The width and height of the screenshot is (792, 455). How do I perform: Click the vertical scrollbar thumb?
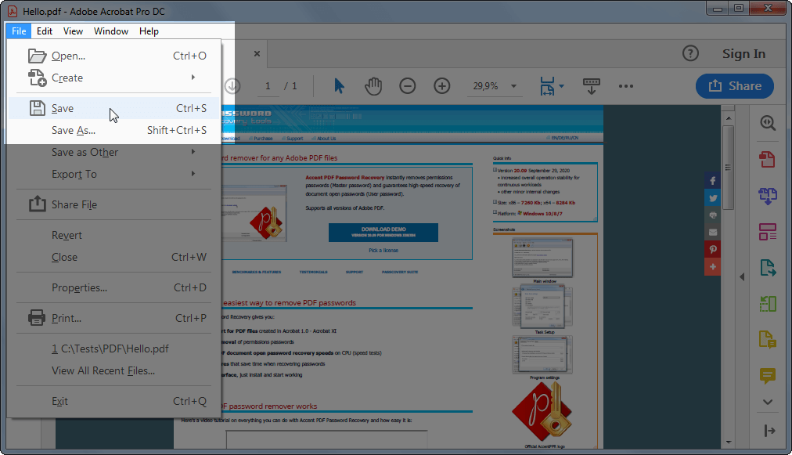click(x=728, y=168)
